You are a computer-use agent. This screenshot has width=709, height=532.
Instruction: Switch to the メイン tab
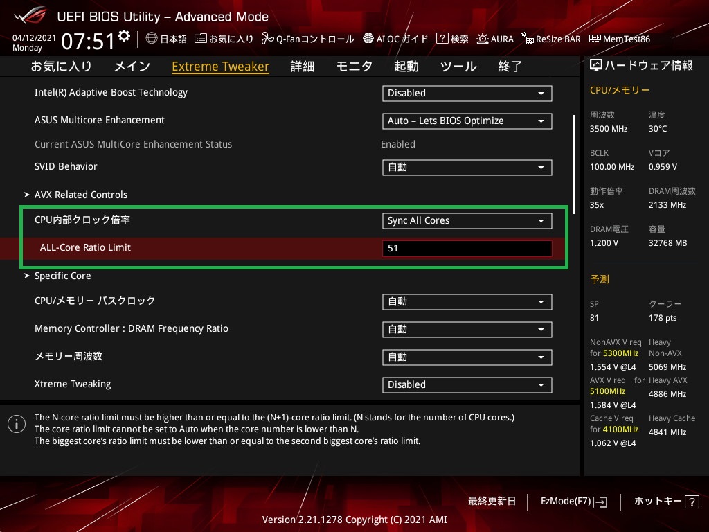132,66
